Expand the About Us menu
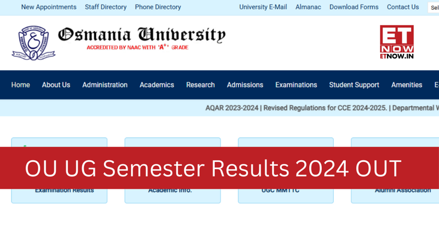This screenshot has width=439, height=247. click(x=56, y=85)
